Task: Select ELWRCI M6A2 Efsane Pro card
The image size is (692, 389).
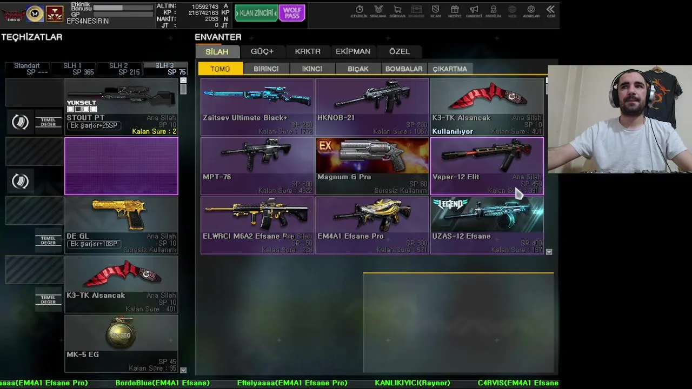Action: point(257,225)
